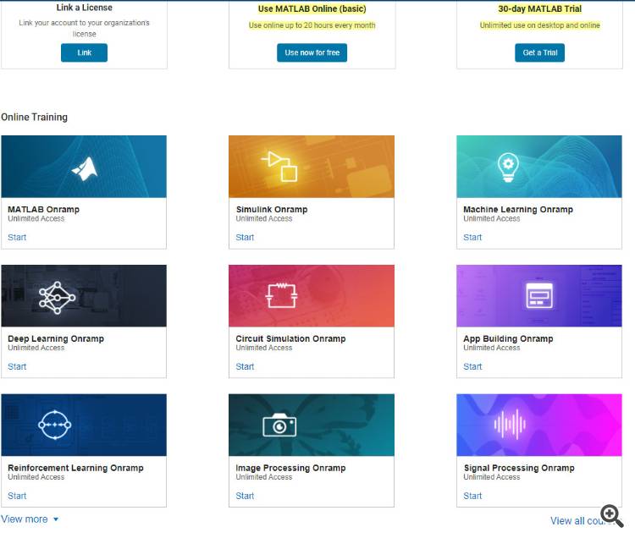The image size is (635, 538).
Task: Click the waveform icon for Signal Processing
Action: point(510,424)
